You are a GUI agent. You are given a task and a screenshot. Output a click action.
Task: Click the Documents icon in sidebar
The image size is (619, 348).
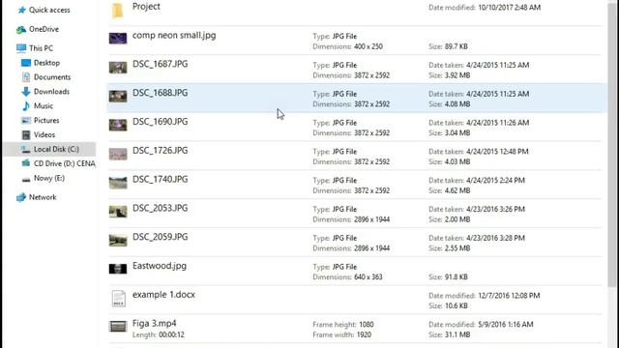coord(26,77)
